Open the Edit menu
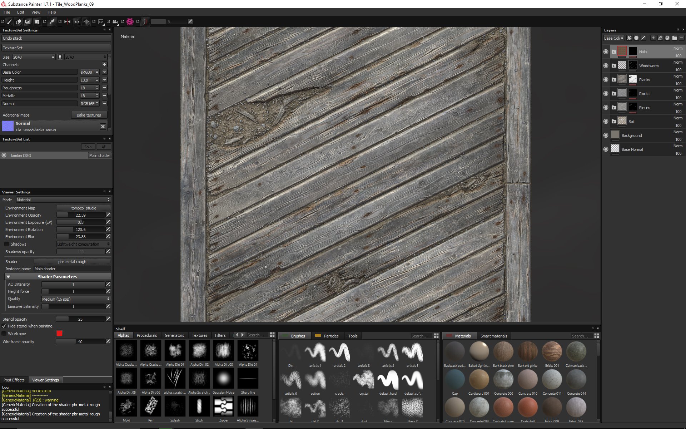The height and width of the screenshot is (429, 686). pyautogui.click(x=21, y=12)
